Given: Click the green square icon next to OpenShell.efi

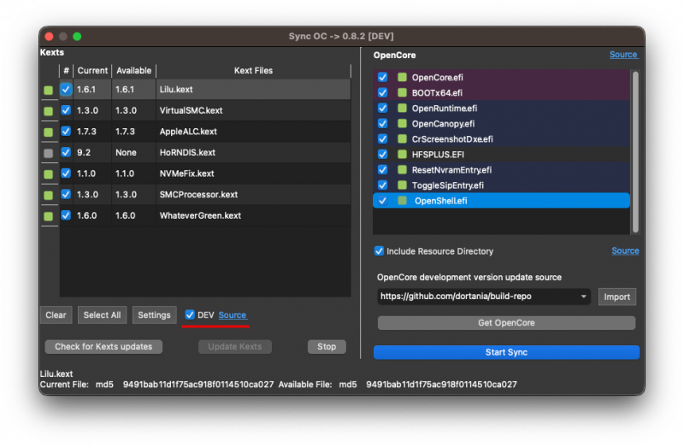Looking at the screenshot, I should 402,201.
